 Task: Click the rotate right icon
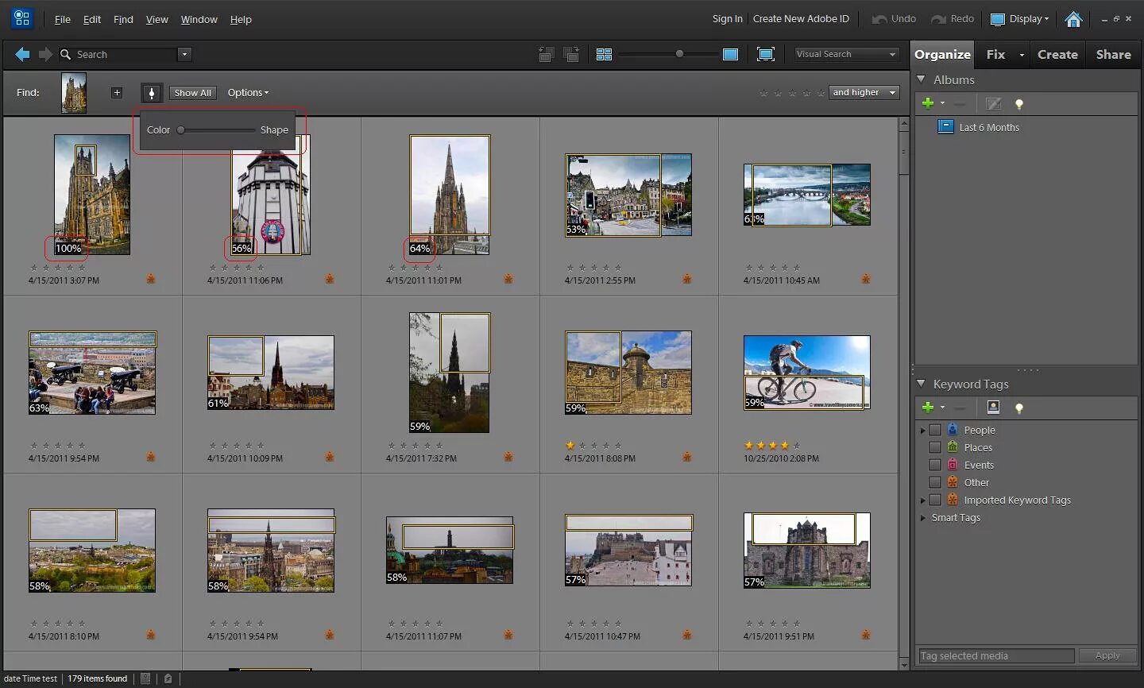[570, 54]
